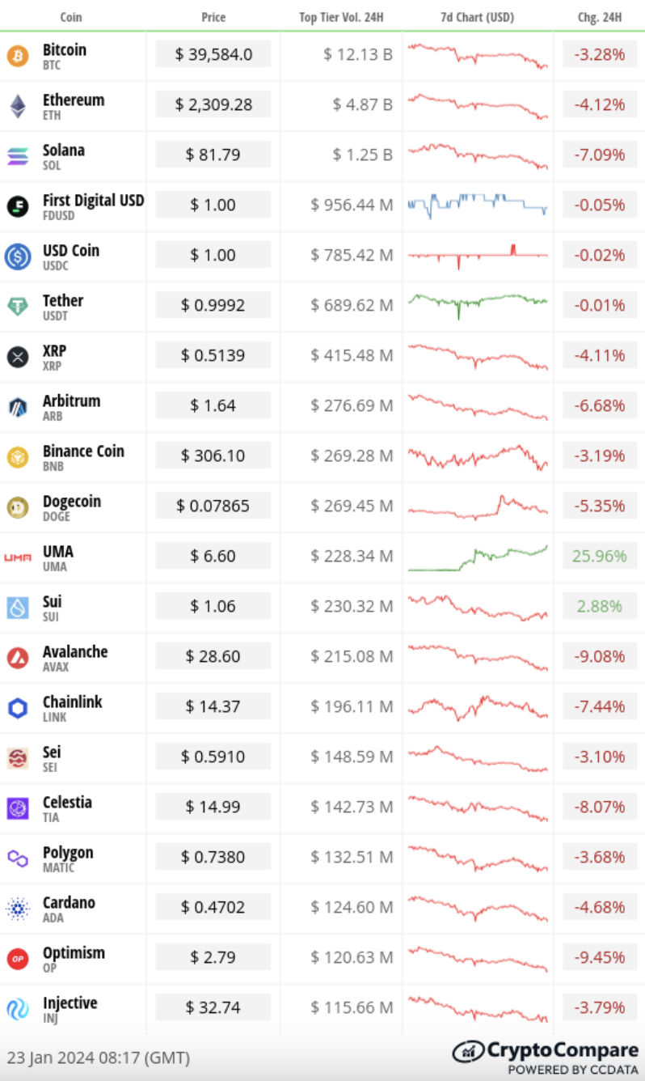Click the Avalanche red logo icon
This screenshot has height=1081, width=645.
click(17, 658)
